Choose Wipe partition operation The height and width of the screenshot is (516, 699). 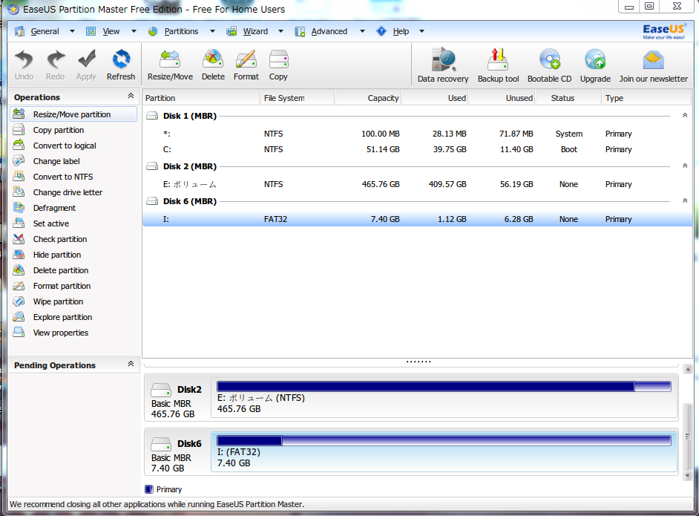pyautogui.click(x=58, y=301)
